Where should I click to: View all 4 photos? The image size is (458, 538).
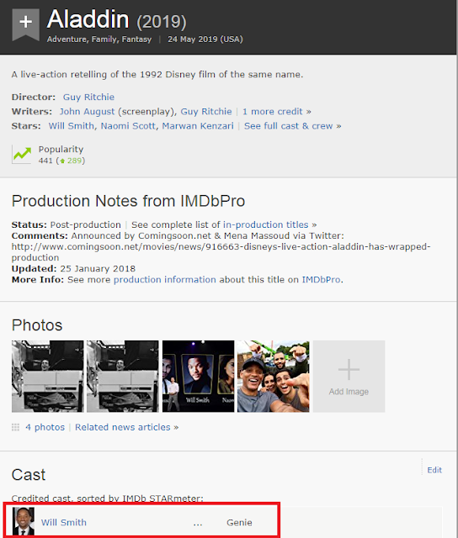pos(45,427)
